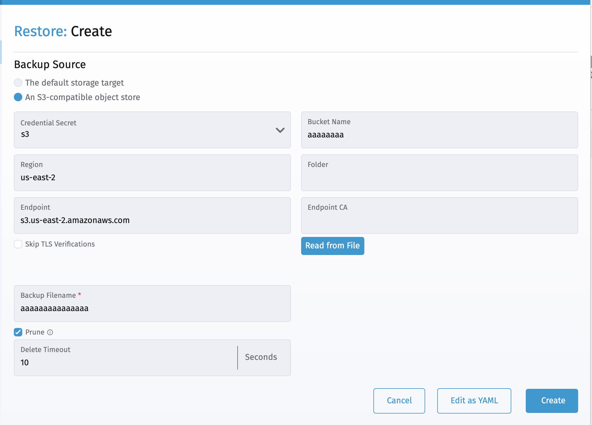Enable Skip TLS Verifications checkbox
The width and height of the screenshot is (592, 425).
coord(18,244)
